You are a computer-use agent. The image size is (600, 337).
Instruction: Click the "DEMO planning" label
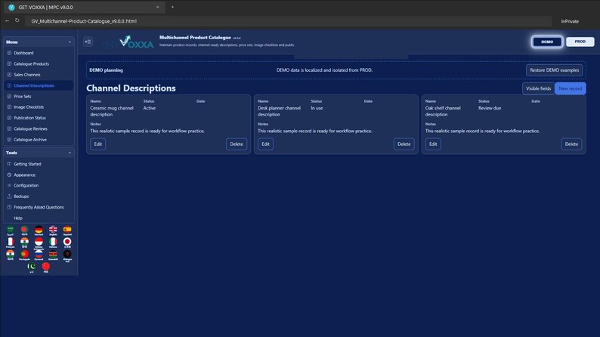click(x=106, y=70)
